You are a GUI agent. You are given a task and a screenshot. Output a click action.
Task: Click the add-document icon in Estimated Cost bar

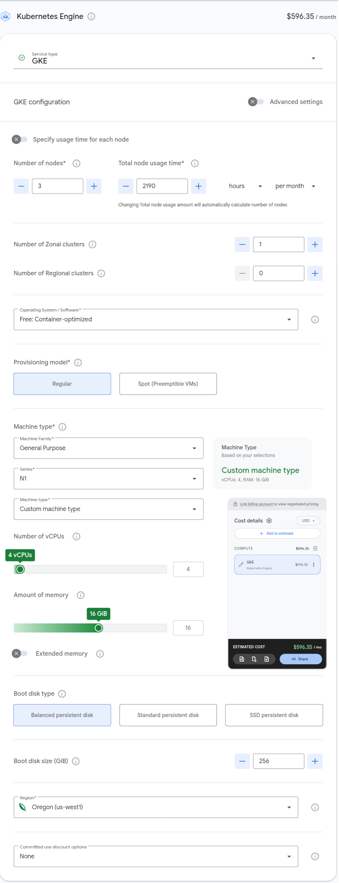pos(267,659)
